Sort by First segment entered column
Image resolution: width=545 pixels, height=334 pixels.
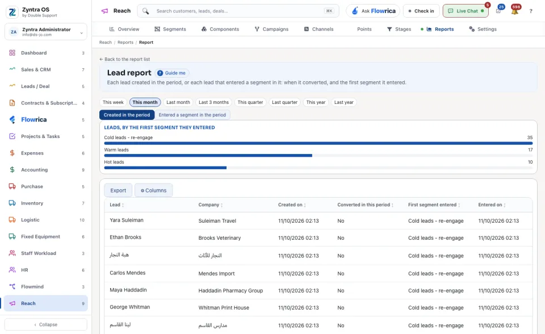coord(434,205)
